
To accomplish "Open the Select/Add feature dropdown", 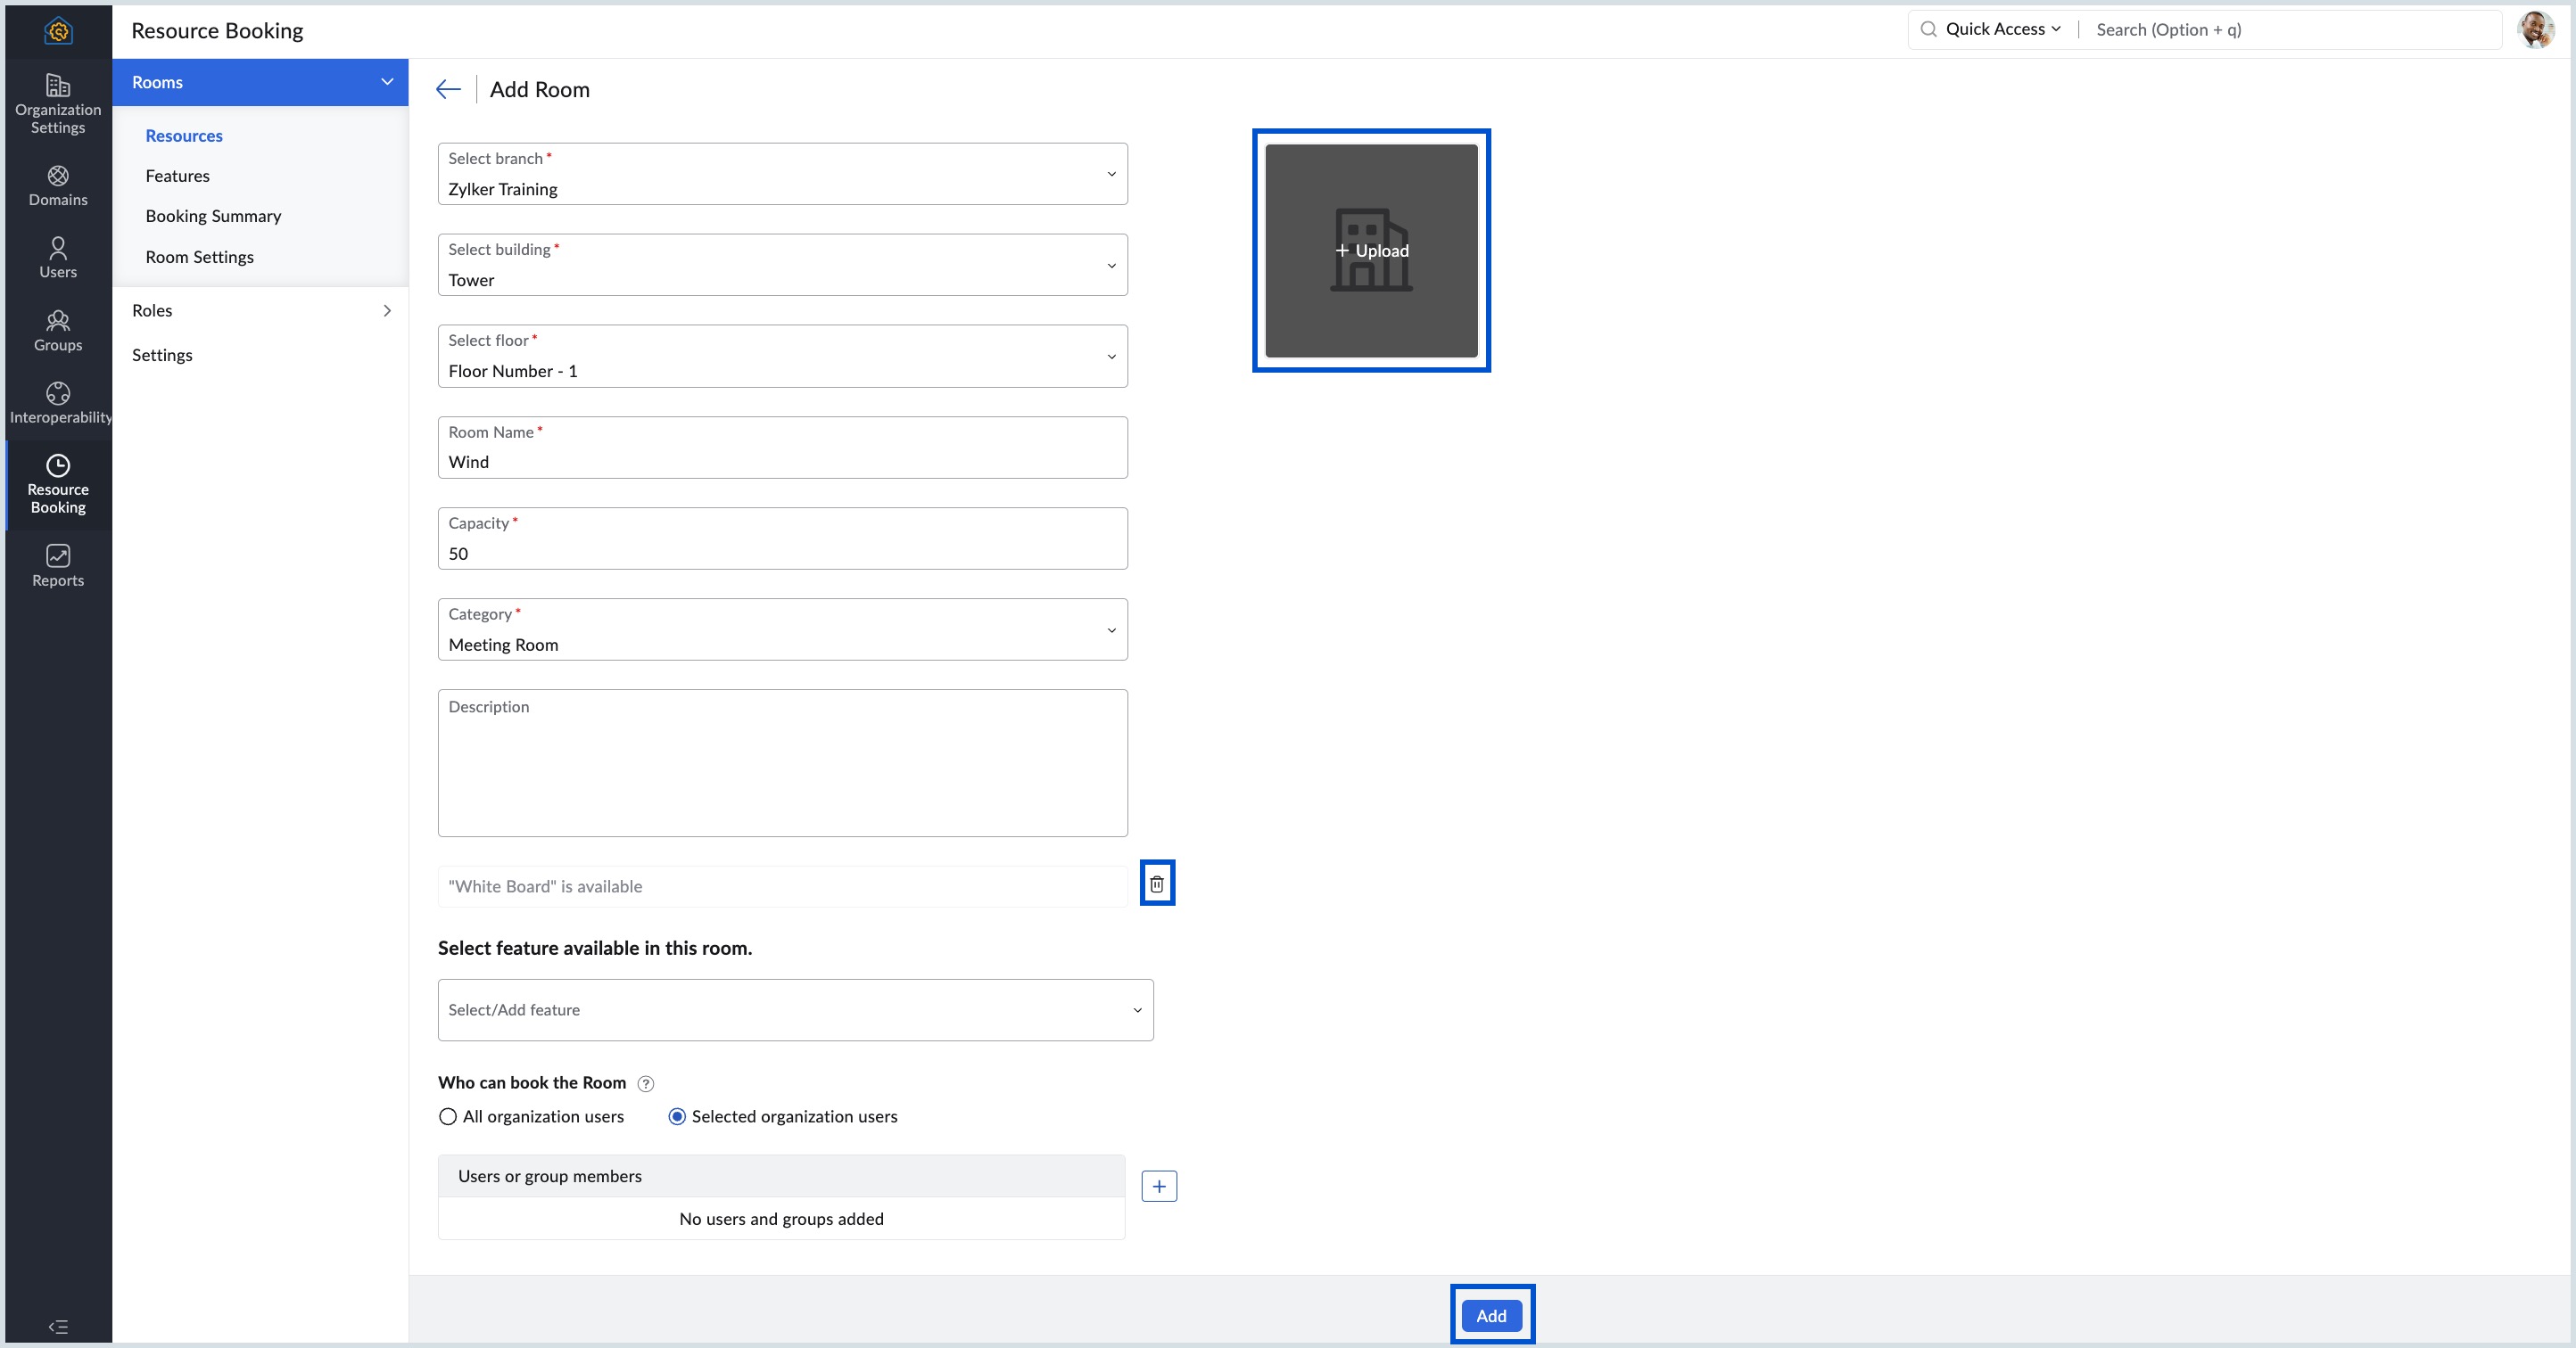I will pyautogui.click(x=796, y=1010).
